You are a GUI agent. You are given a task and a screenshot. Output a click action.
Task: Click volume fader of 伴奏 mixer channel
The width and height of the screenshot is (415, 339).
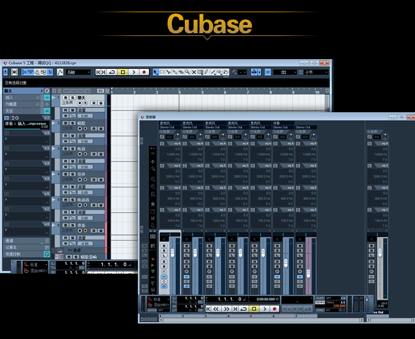coord(286,263)
